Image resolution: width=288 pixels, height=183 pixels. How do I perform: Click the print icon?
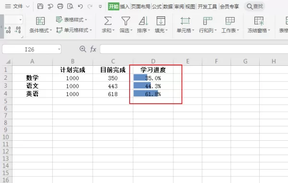(60, 6)
